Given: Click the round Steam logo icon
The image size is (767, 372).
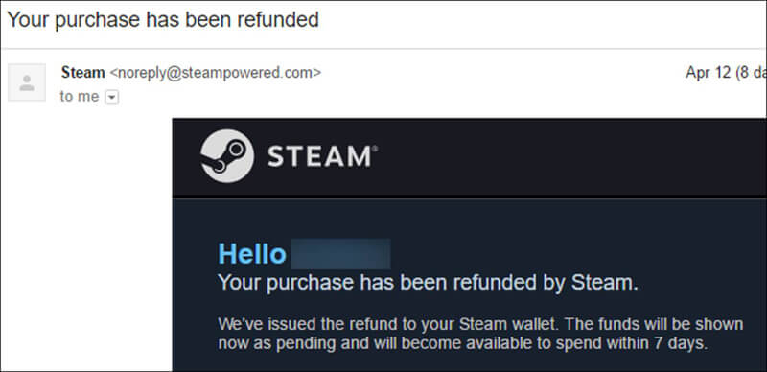Looking at the screenshot, I should (227, 156).
